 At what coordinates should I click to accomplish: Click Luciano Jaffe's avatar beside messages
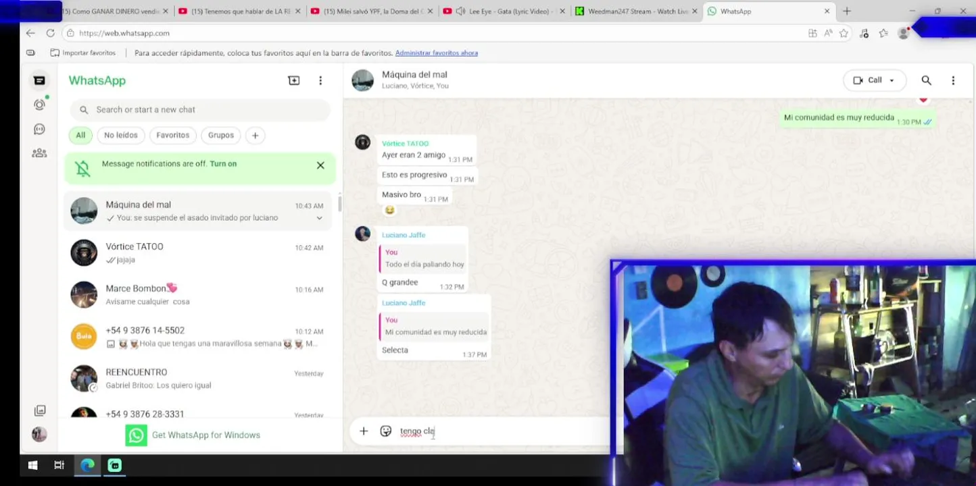click(363, 234)
